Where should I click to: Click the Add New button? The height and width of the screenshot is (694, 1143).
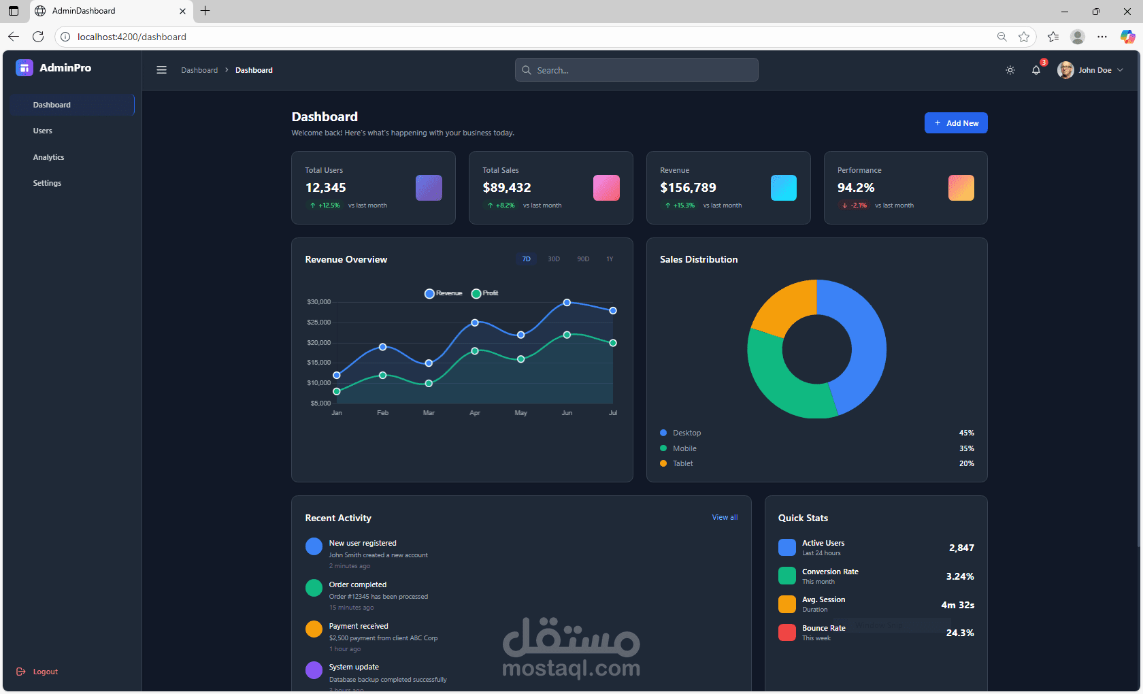click(956, 123)
